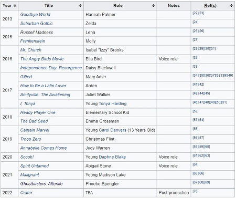
Task: Select the Mary Adler role cell
Action: [x=120, y=77]
